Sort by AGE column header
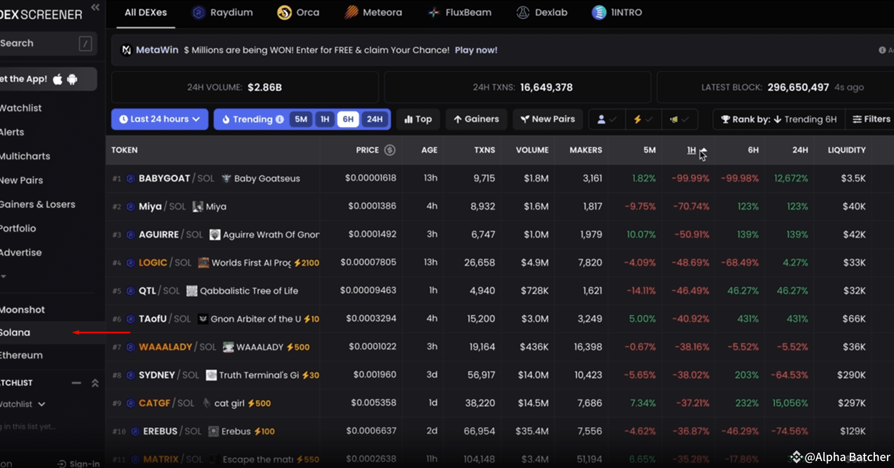Viewport: 894px width, 468px height. tap(429, 150)
